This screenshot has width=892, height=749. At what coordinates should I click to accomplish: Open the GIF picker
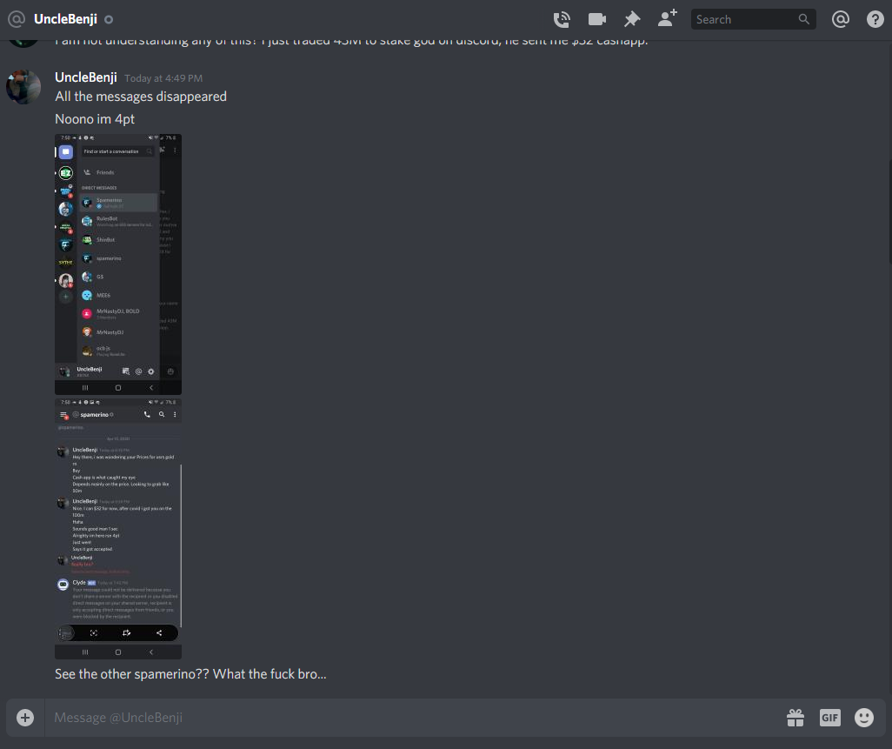point(830,718)
